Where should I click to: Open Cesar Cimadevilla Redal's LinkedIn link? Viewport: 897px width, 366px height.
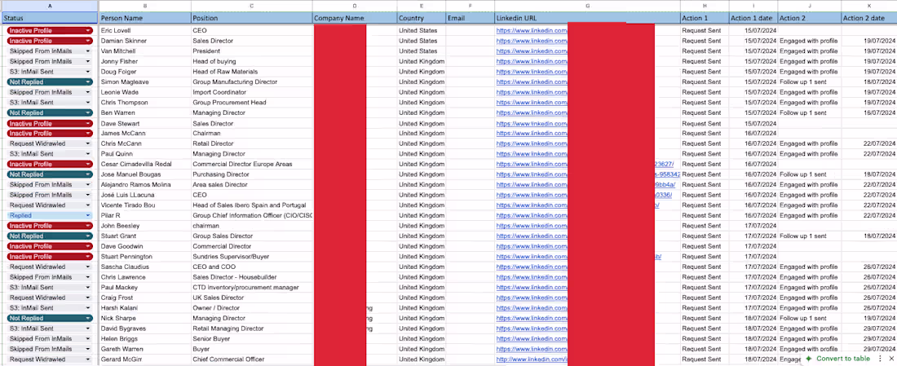tap(532, 164)
